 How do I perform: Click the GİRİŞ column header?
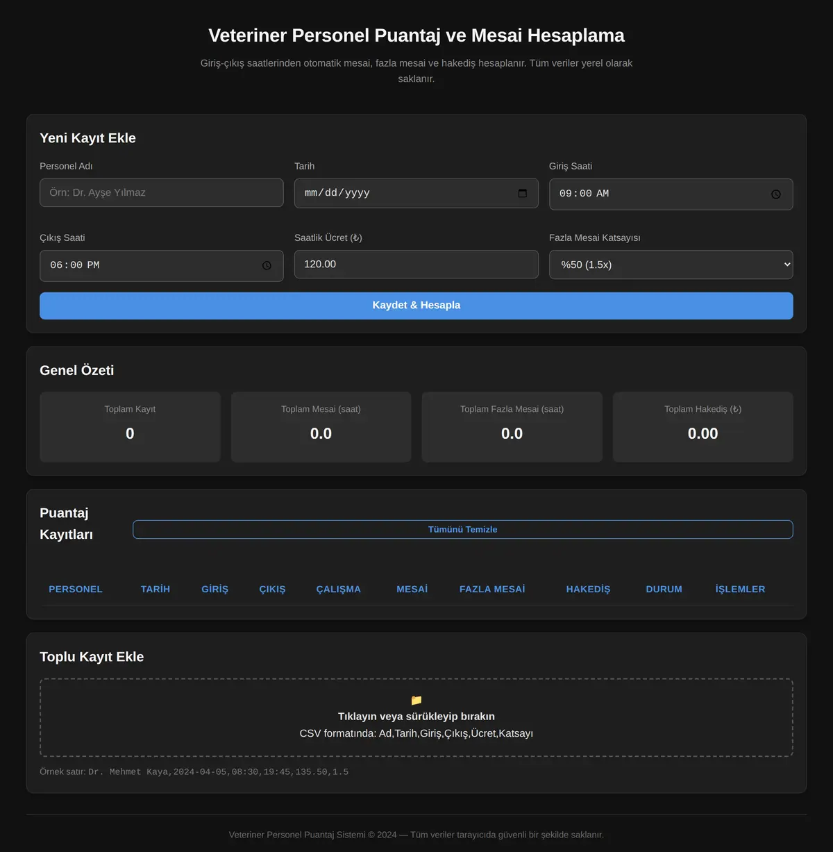[x=215, y=589]
